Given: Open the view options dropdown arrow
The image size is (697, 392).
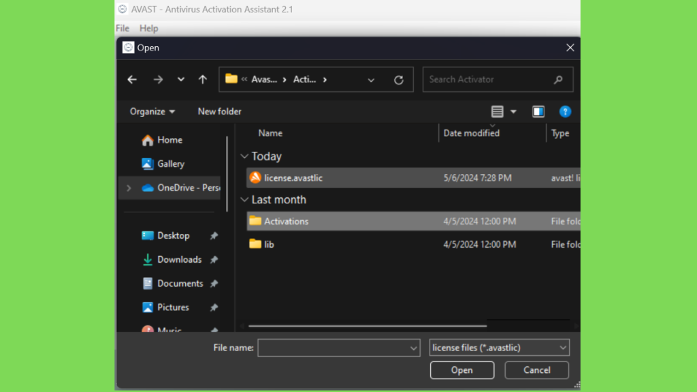Looking at the screenshot, I should click(513, 112).
